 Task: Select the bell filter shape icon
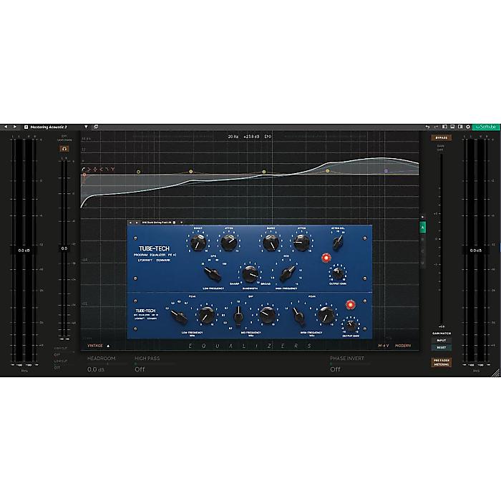pos(95,170)
